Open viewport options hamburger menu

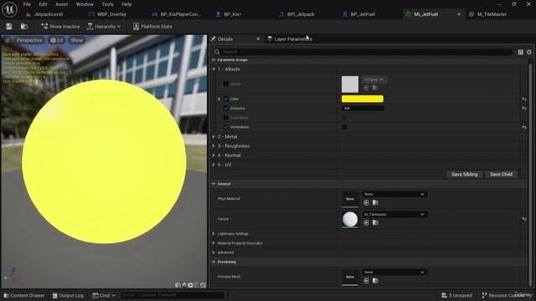pos(8,40)
